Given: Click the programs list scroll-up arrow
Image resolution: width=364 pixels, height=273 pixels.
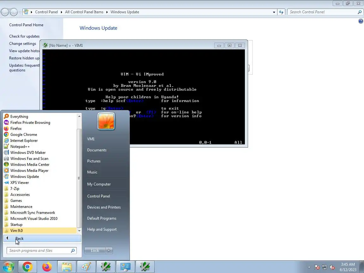Looking at the screenshot, I should (x=79, y=116).
